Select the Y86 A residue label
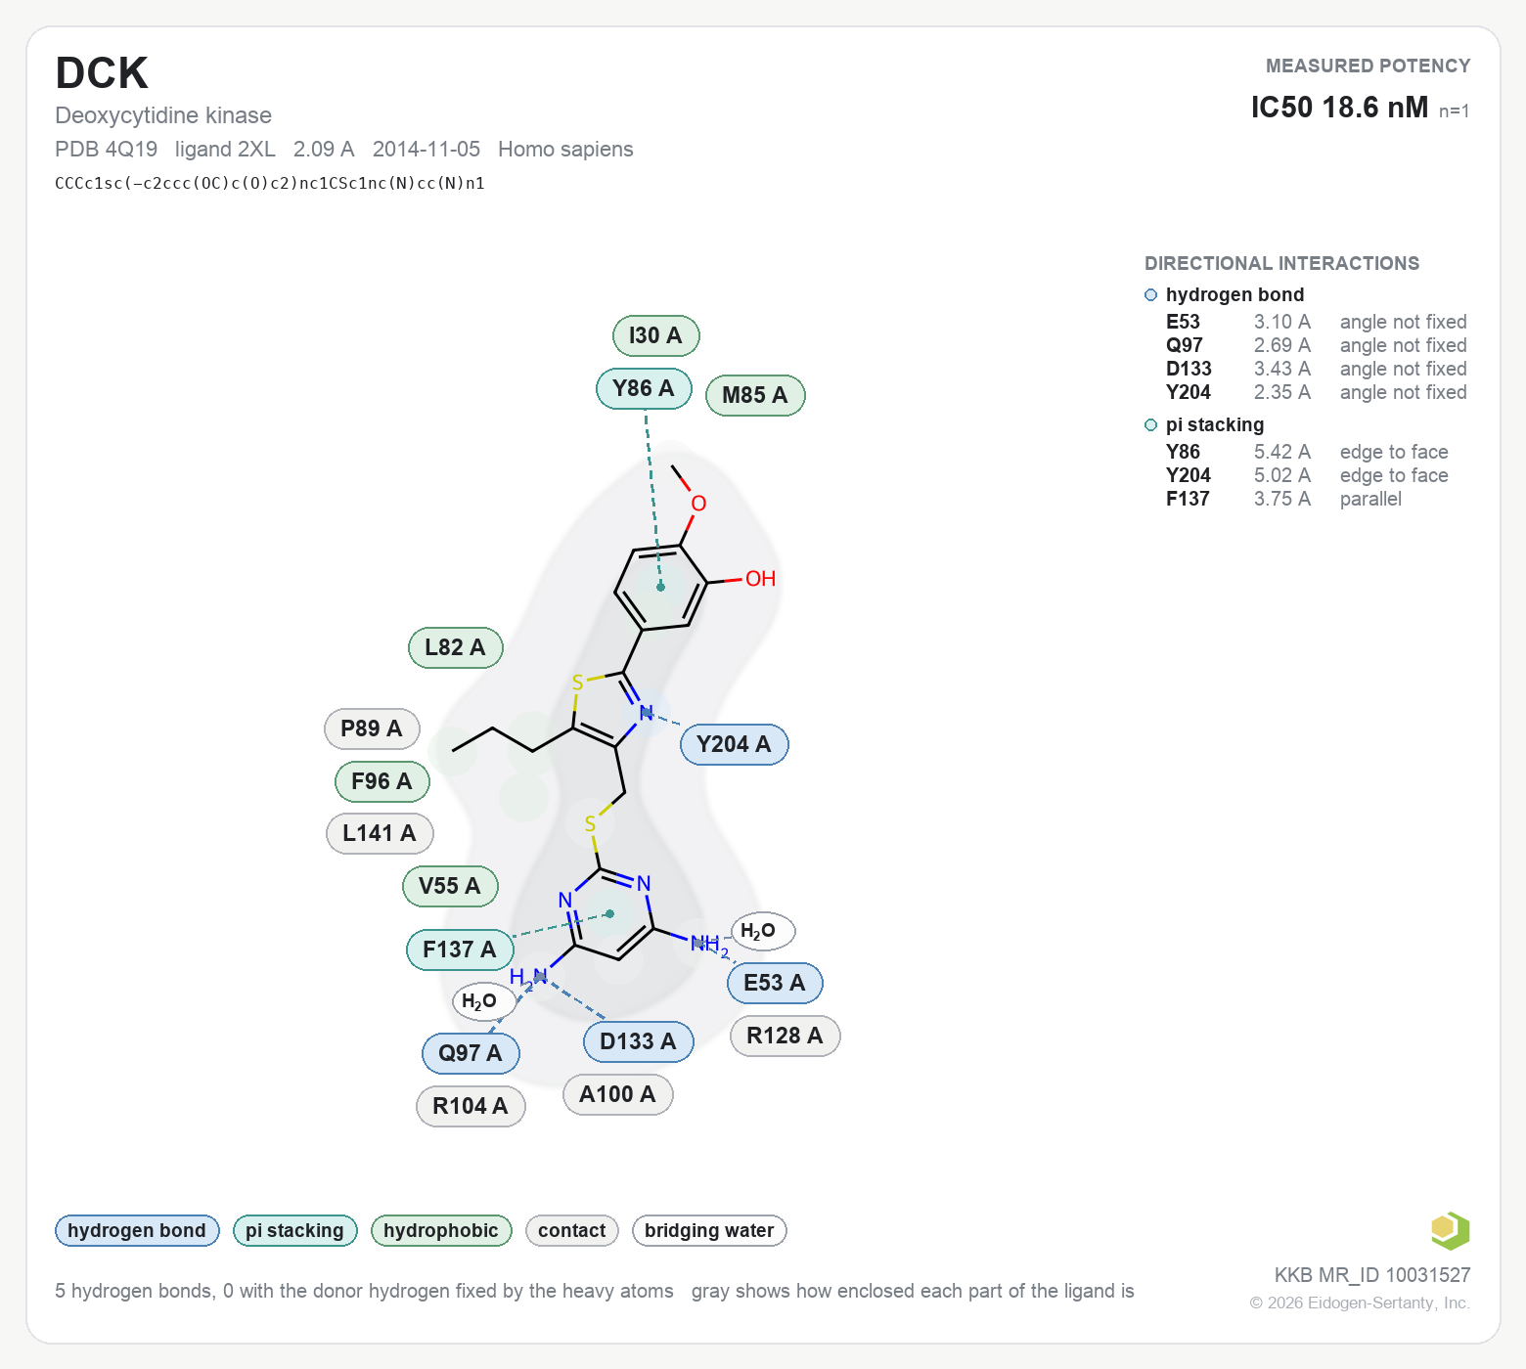Screen dimensions: 1526x1369 click(644, 388)
